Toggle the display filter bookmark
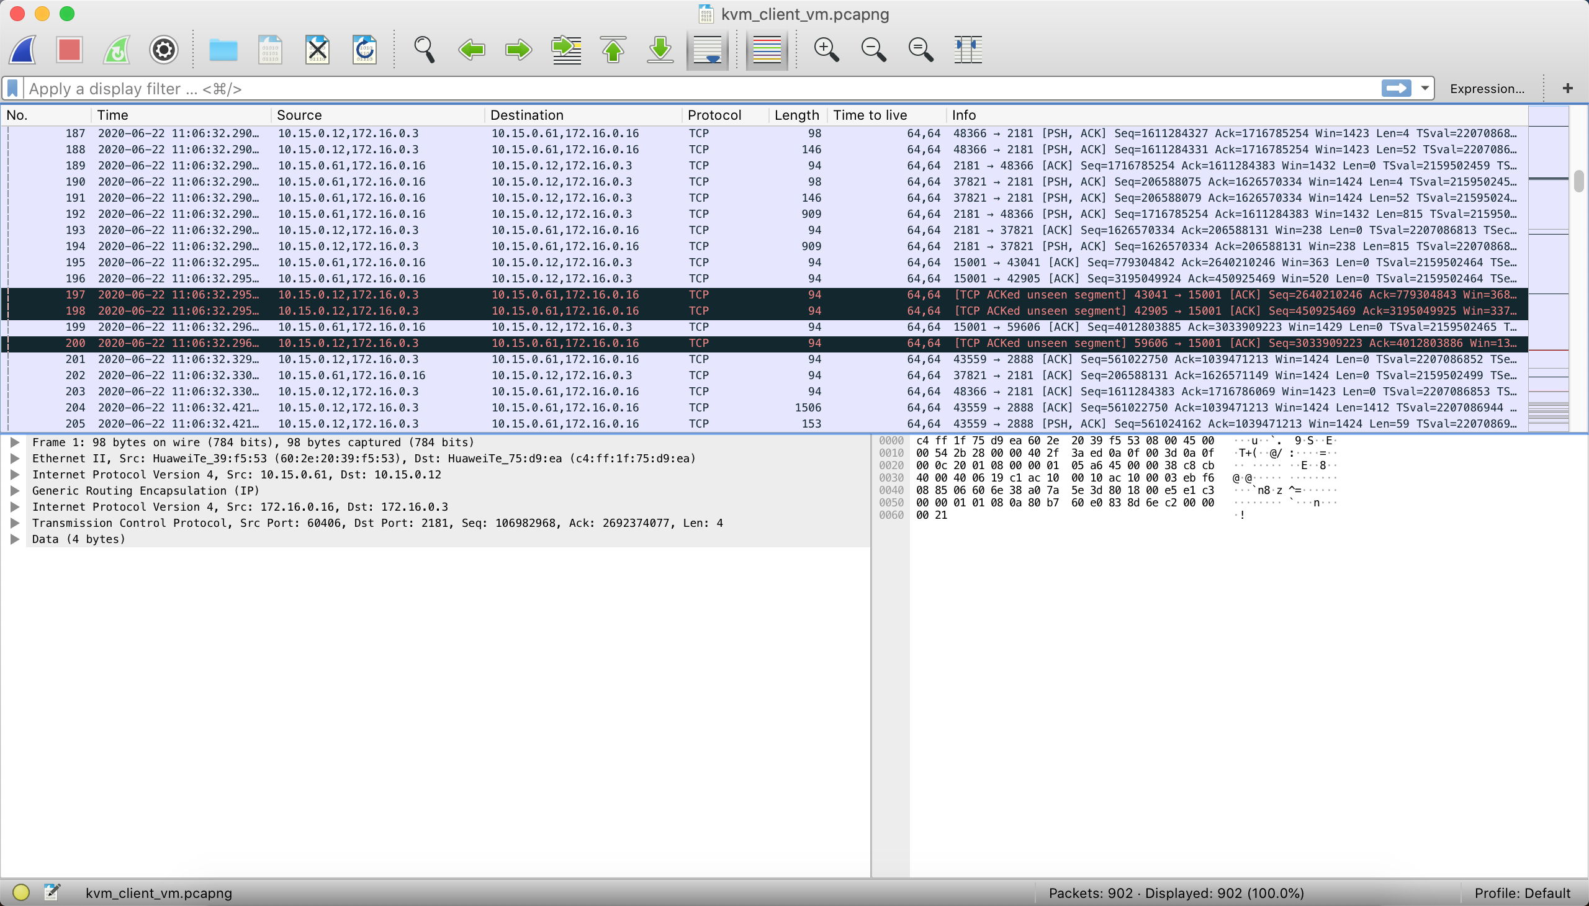Viewport: 1589px width, 906px height. (x=12, y=87)
